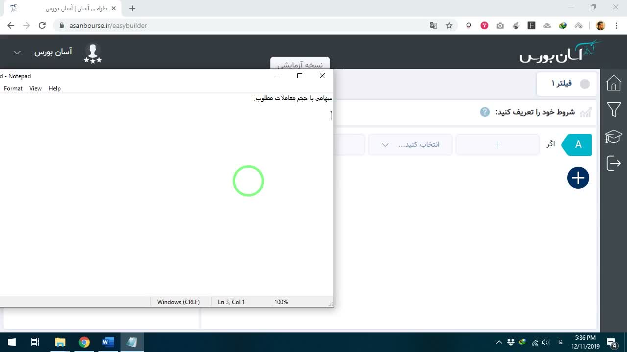
Task: Expand the user menu chevron in the header
Action: [17, 52]
